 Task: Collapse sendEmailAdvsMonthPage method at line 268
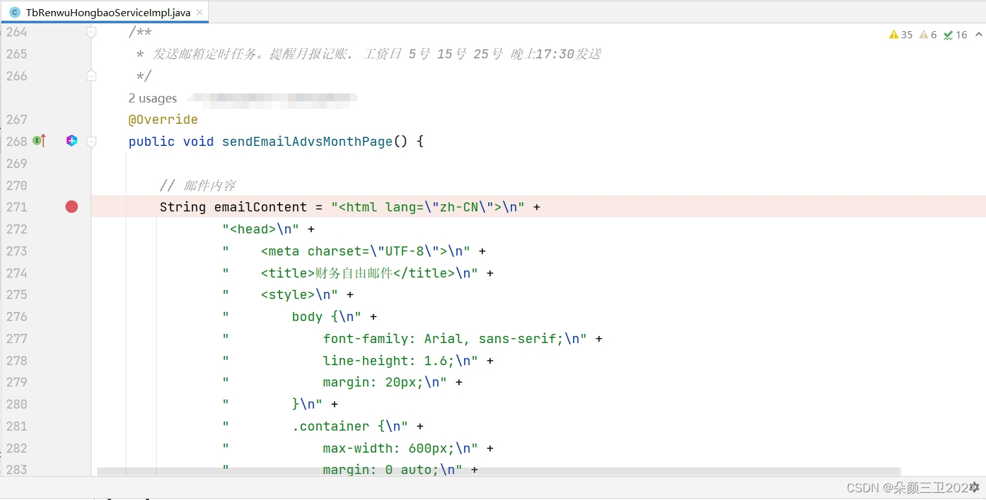(x=91, y=141)
